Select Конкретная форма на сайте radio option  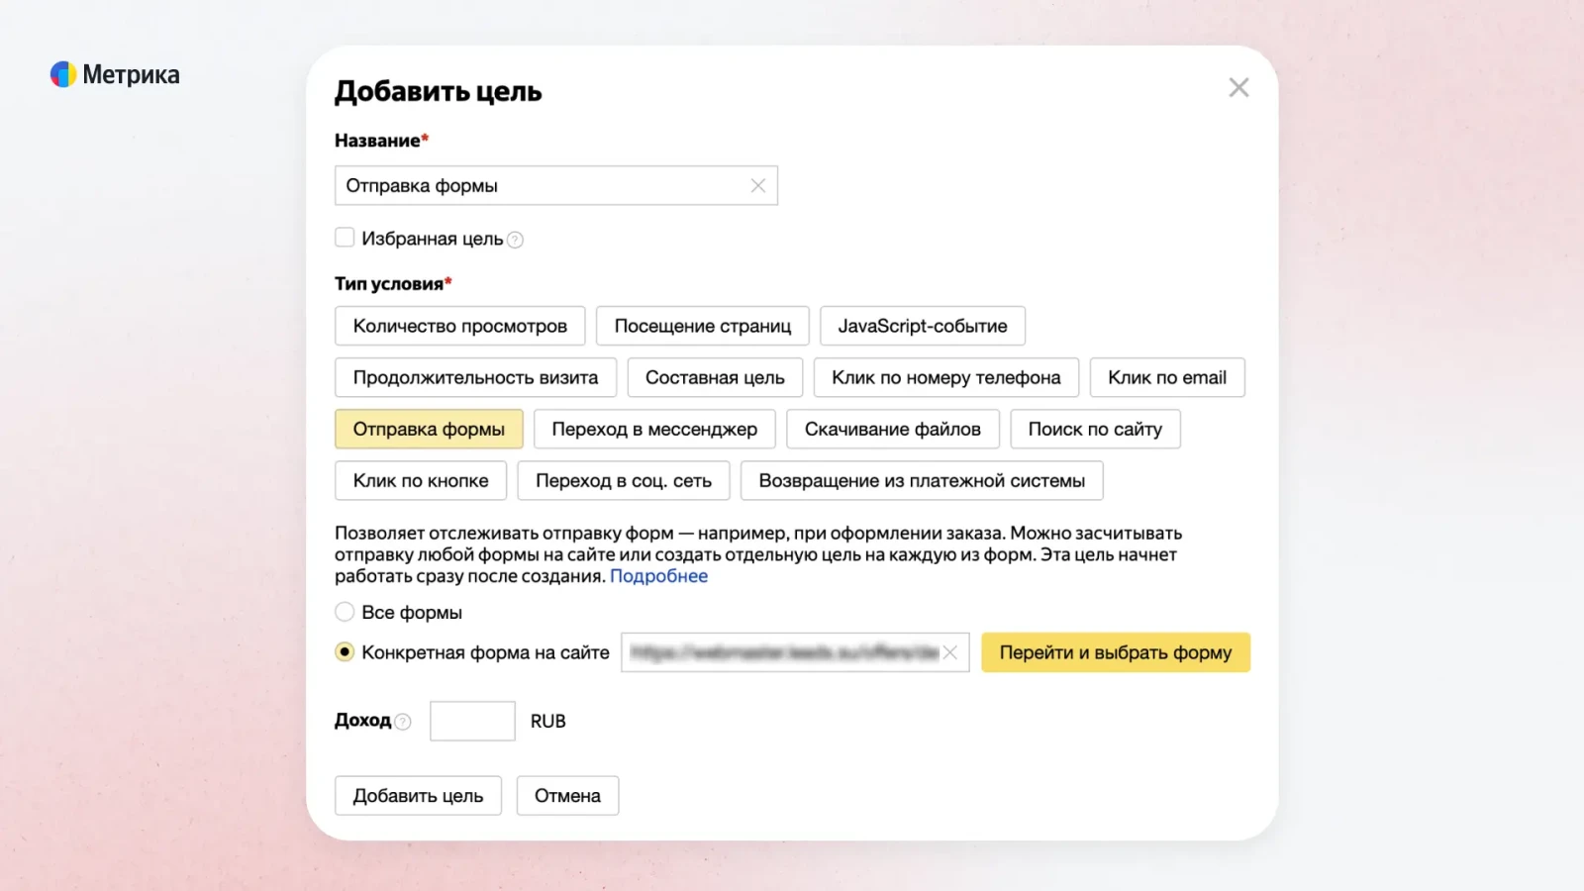345,651
